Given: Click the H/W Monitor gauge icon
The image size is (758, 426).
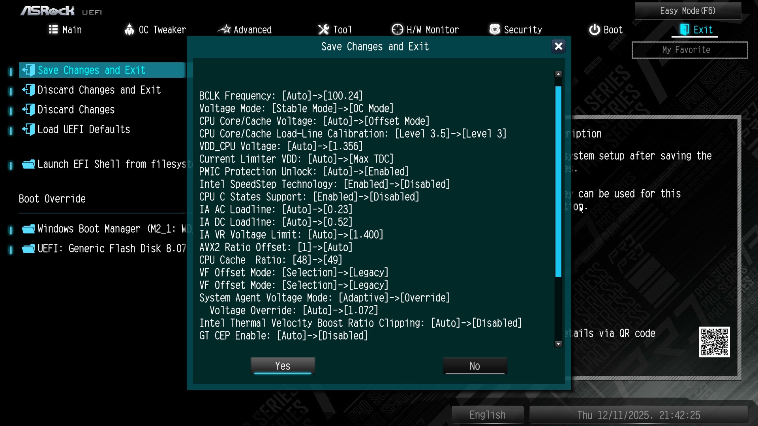Looking at the screenshot, I should point(397,30).
